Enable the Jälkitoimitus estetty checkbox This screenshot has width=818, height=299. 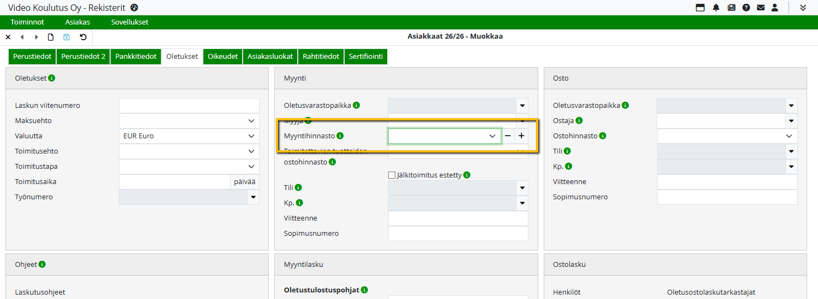tap(392, 175)
